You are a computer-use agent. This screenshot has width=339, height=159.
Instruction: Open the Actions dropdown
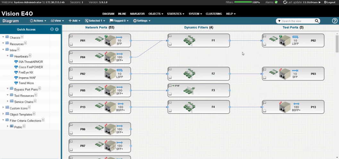pyautogui.click(x=38, y=21)
